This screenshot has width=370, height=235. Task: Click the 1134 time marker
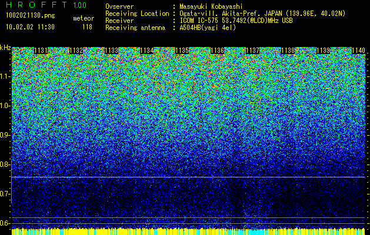147,51
